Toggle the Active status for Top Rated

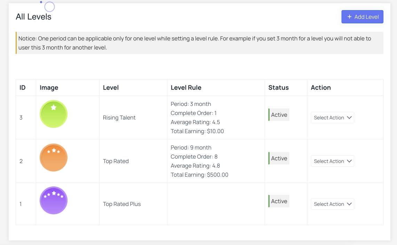279,158
